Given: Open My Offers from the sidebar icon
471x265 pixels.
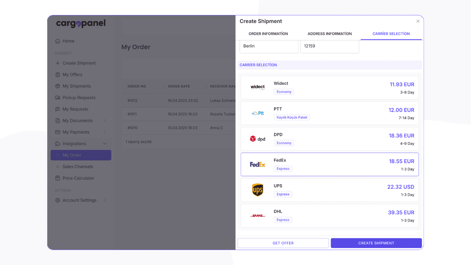Looking at the screenshot, I should [x=58, y=74].
